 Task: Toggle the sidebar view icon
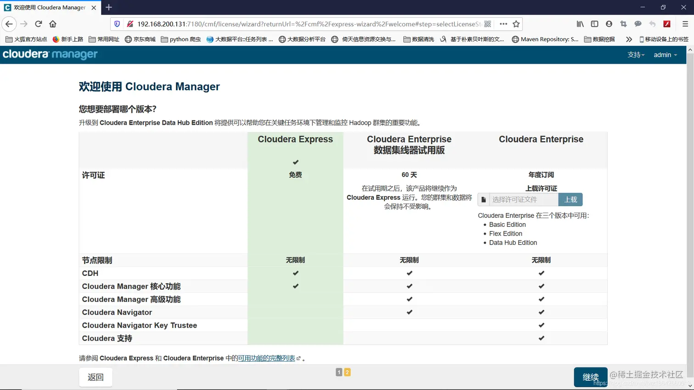tap(594, 24)
